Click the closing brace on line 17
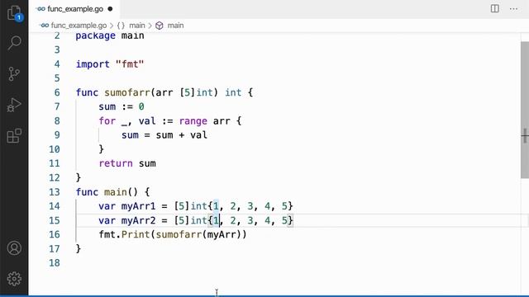529x297 pixels. pos(79,249)
